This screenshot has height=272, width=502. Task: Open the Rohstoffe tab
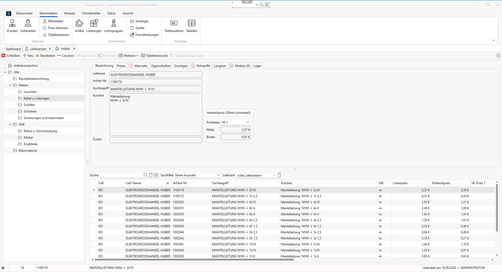click(201, 66)
